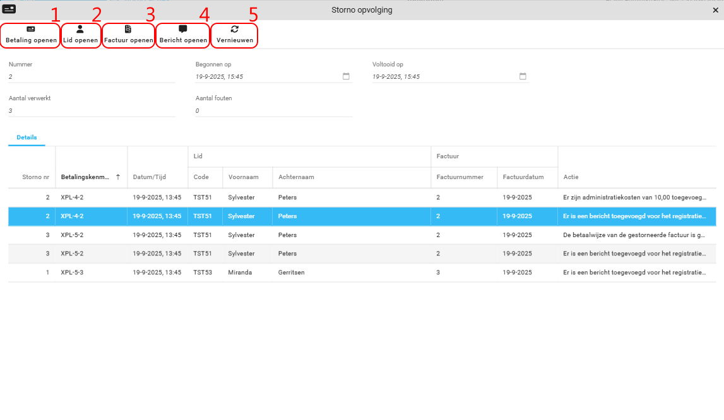
Task: Click the app icon in title bar
Action: (x=9, y=9)
